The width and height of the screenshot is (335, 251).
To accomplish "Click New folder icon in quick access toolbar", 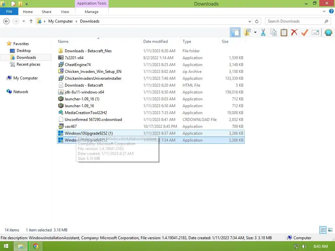I will 20,4.
